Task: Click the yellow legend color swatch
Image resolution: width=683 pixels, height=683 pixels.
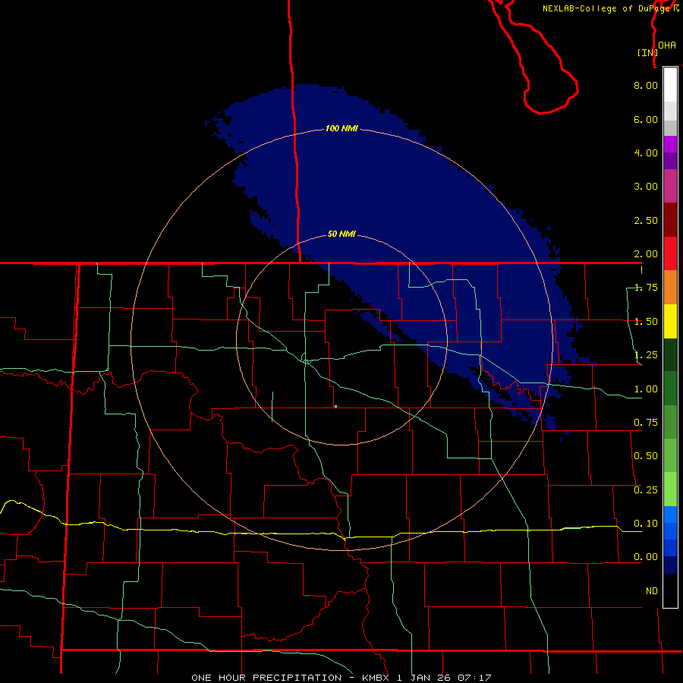Action: 670,321
